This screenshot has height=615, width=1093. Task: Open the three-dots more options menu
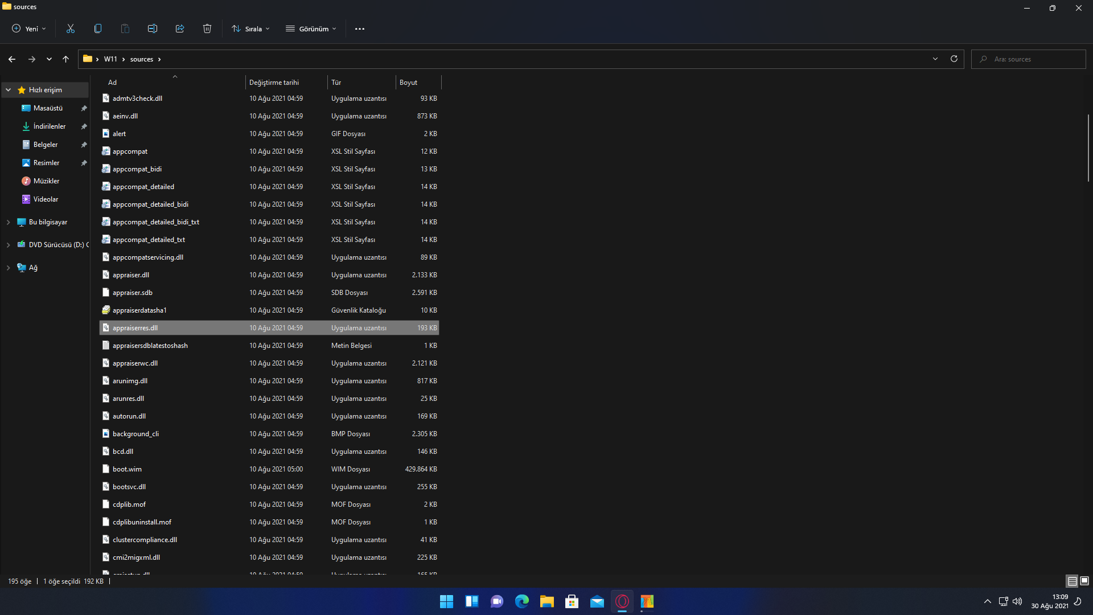coord(360,28)
